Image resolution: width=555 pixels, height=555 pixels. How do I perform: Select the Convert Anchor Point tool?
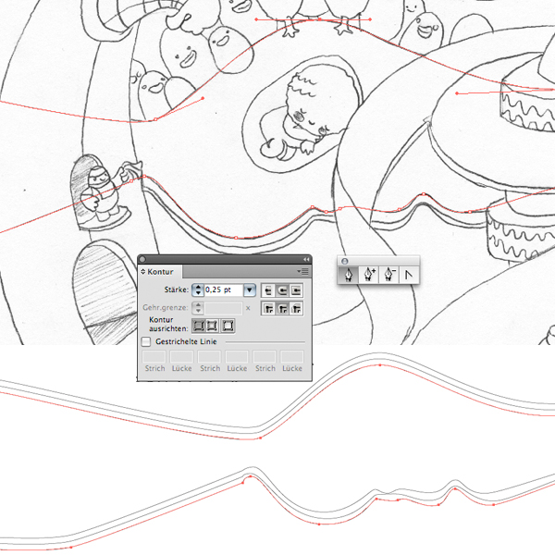coord(409,275)
